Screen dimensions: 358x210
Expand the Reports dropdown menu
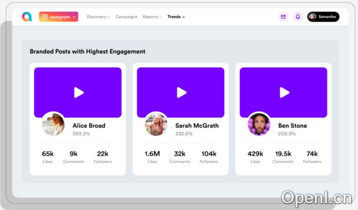(152, 17)
